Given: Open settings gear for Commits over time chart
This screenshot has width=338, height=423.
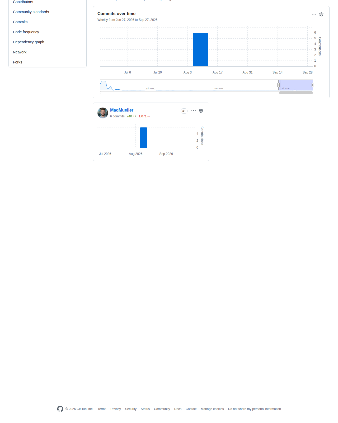Looking at the screenshot, I should click(321, 14).
